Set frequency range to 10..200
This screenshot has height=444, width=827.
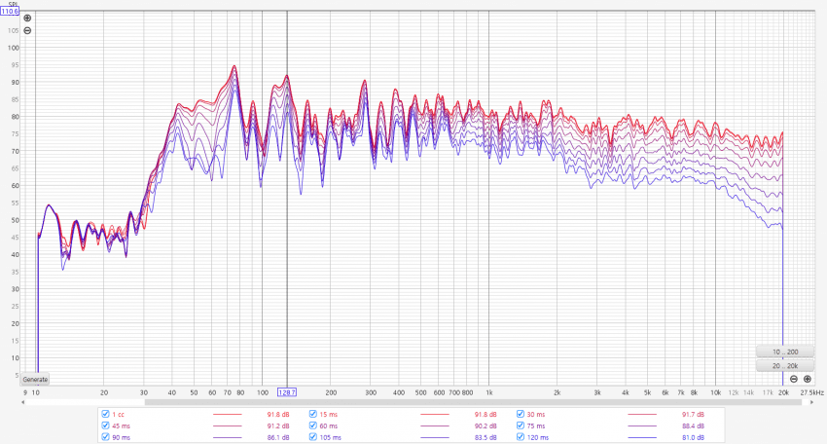click(x=784, y=351)
